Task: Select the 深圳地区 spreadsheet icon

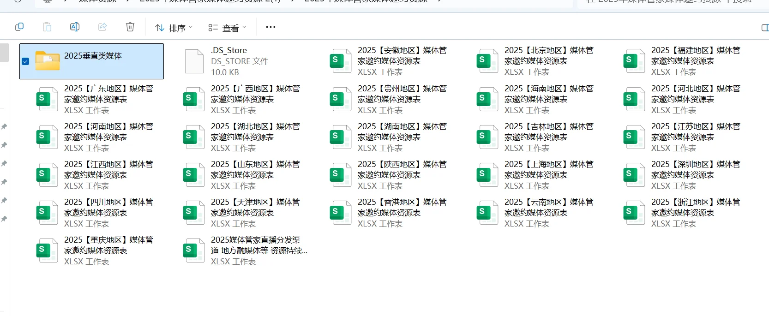Action: [634, 175]
